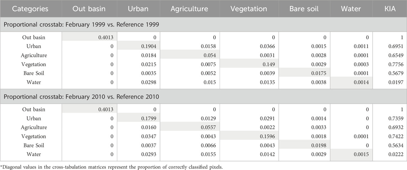This screenshot has height=170, width=407.
Task: Click the Categories column header
Action: pyautogui.click(x=30, y=9)
